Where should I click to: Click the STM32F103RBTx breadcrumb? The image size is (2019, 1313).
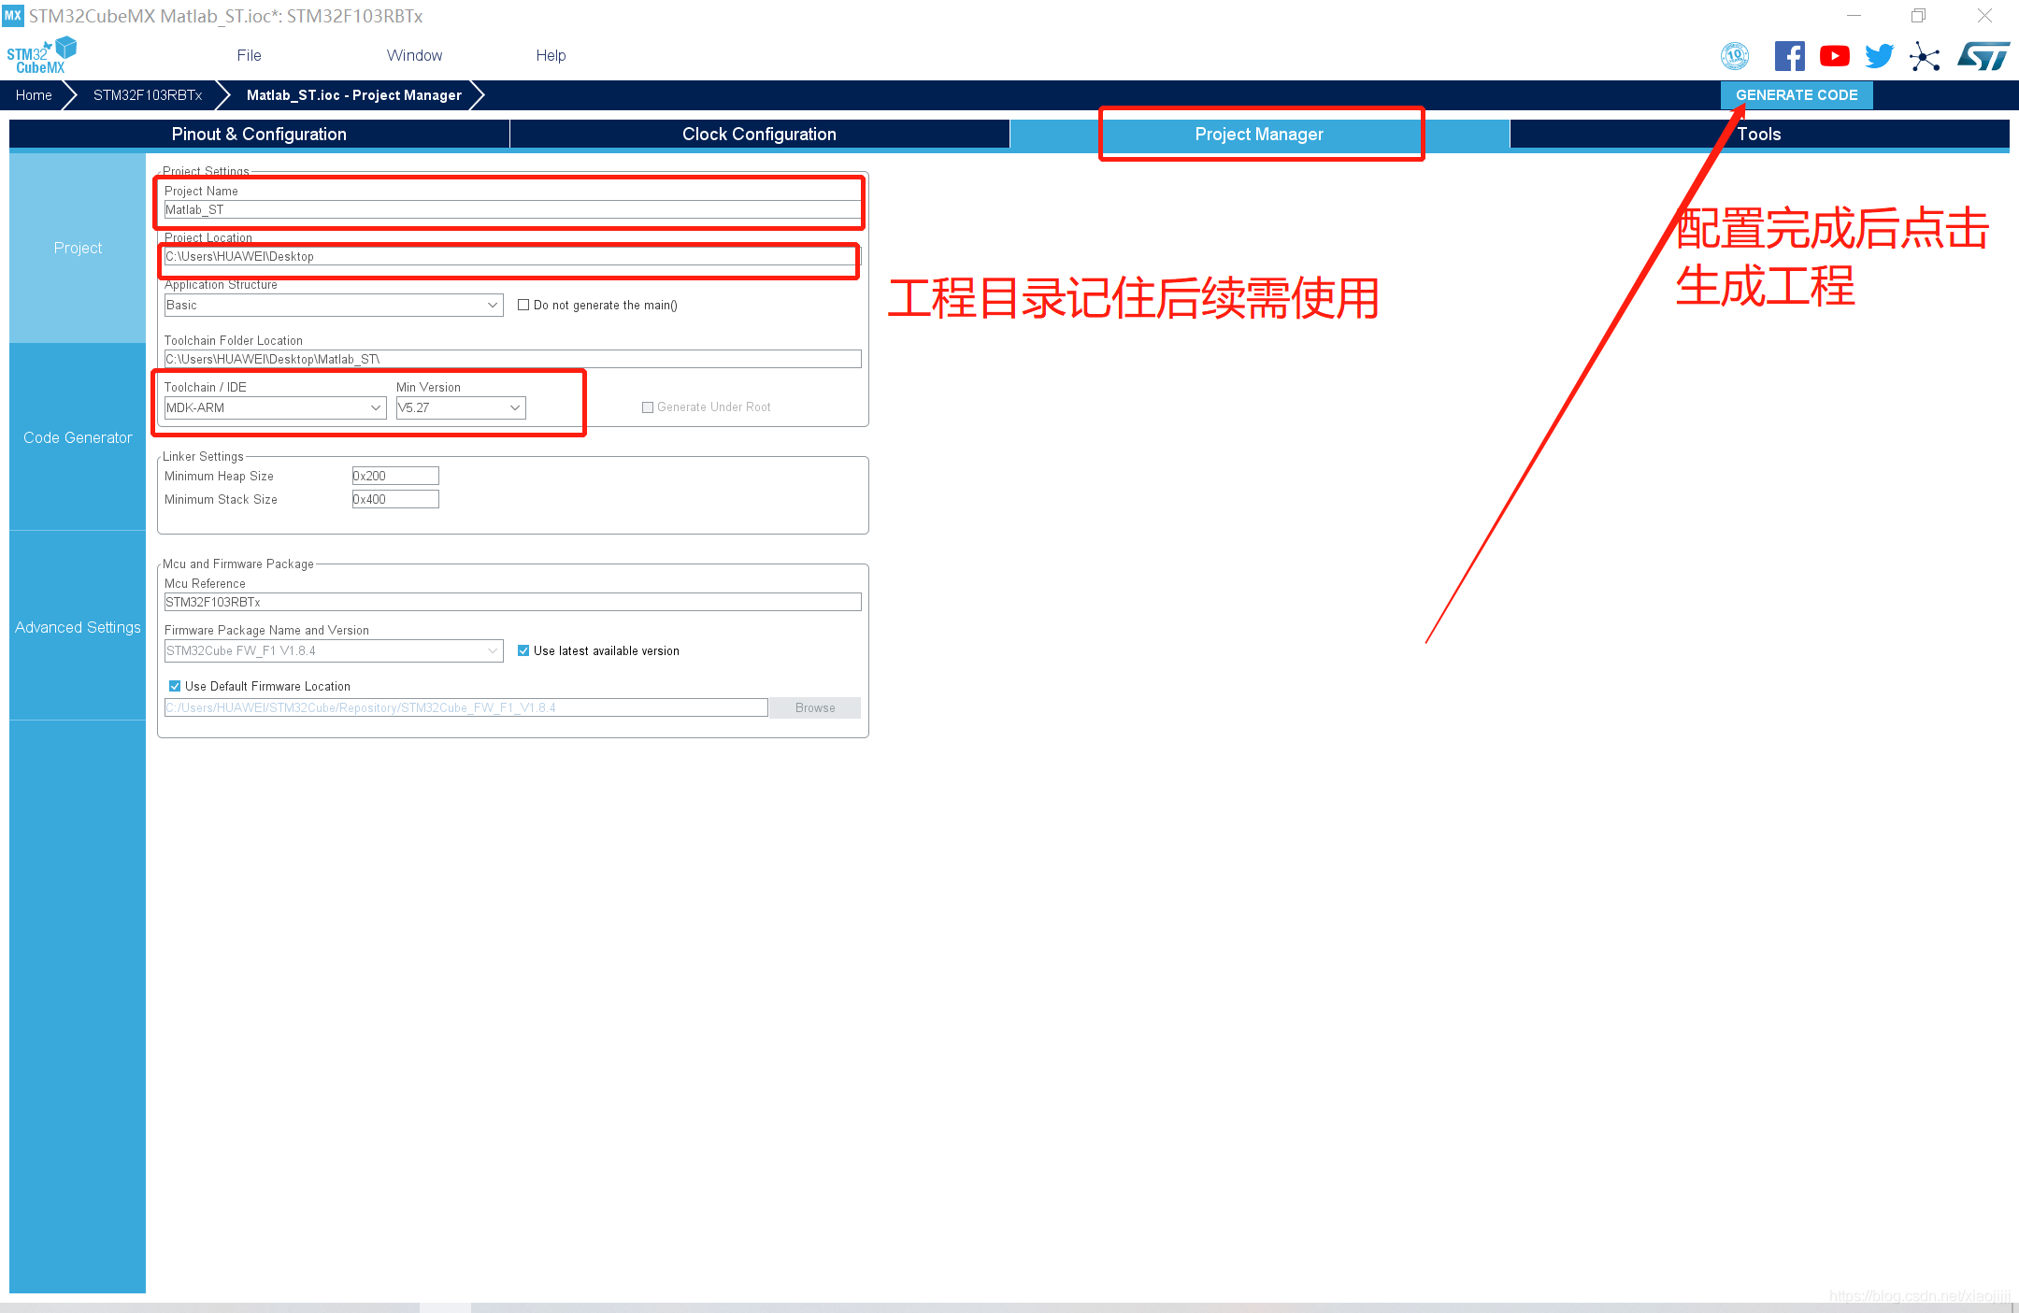coord(148,94)
